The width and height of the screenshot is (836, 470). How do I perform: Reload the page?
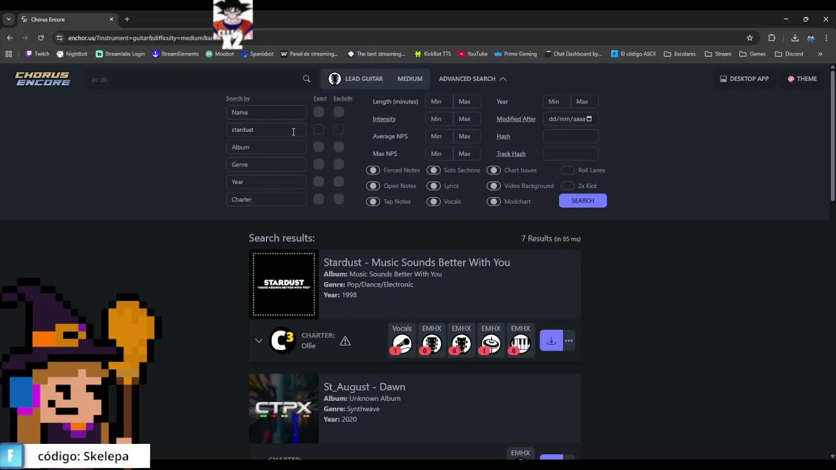pos(40,38)
